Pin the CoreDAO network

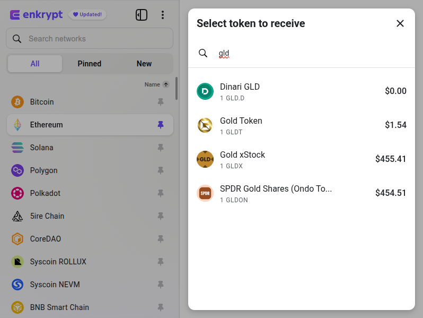[x=161, y=239]
